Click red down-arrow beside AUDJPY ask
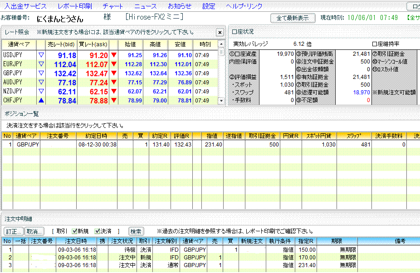The height and width of the screenshot is (273, 420). tap(113, 82)
